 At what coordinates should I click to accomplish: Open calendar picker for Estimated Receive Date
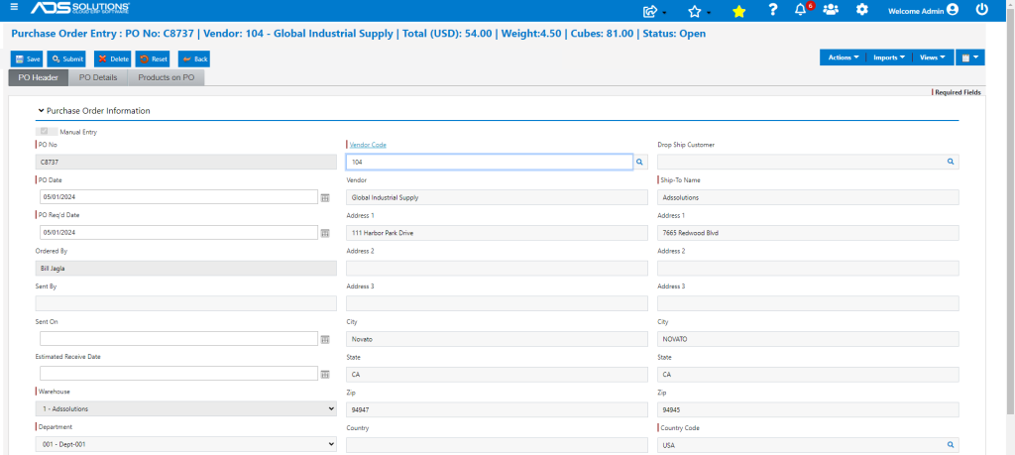325,374
